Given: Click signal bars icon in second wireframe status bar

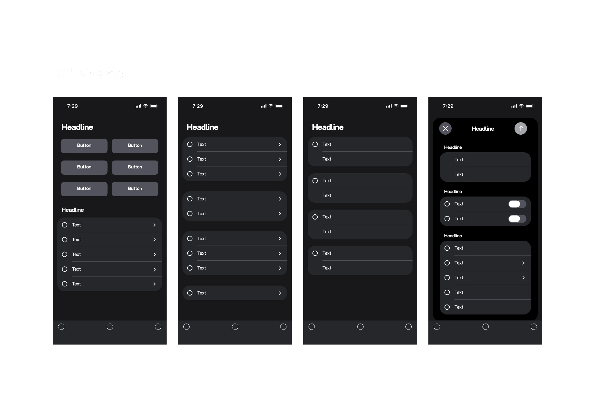Looking at the screenshot, I should pos(263,106).
